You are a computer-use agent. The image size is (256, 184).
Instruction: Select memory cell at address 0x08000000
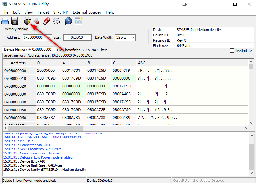click(48, 70)
